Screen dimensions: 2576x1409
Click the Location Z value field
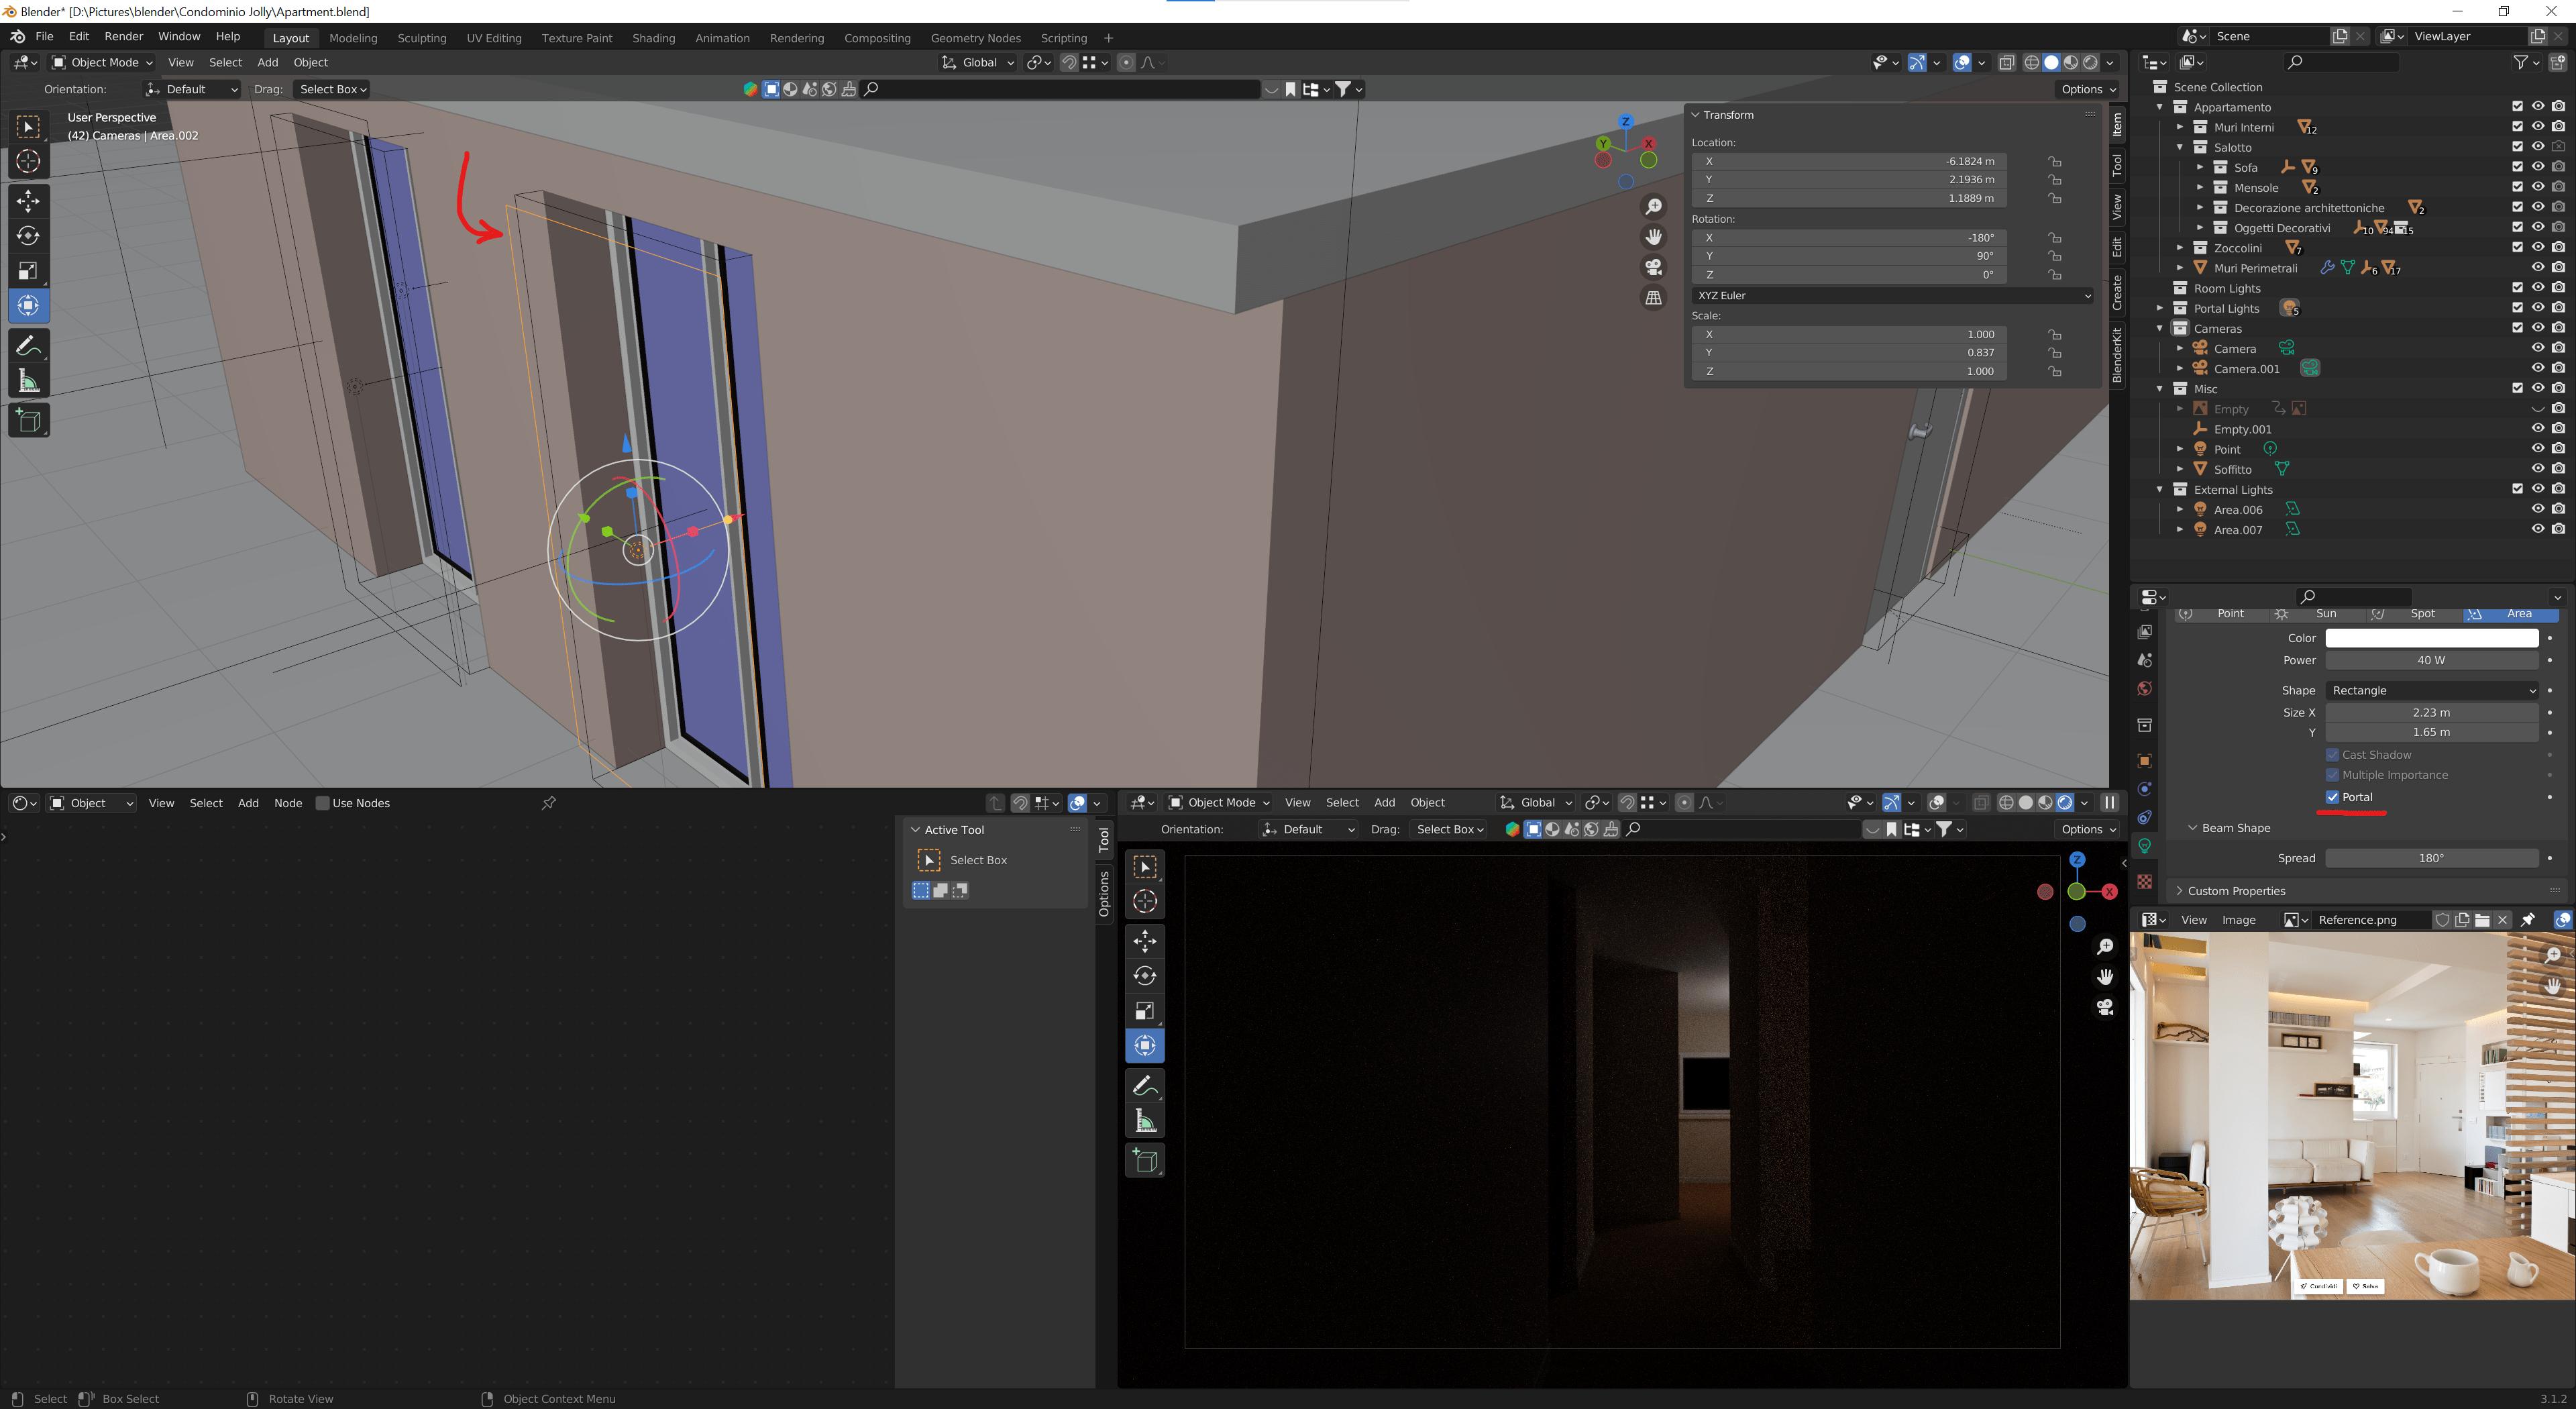1850,198
